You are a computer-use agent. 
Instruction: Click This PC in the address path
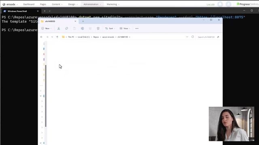(x=71, y=37)
